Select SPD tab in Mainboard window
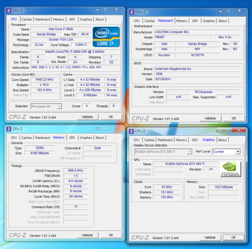252x249 pixels. [x=195, y=21]
